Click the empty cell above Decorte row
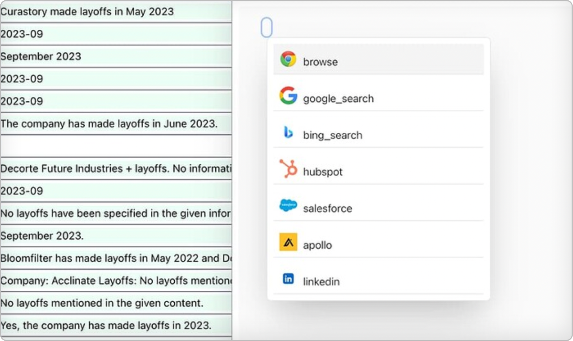573x341 pixels. [116, 146]
